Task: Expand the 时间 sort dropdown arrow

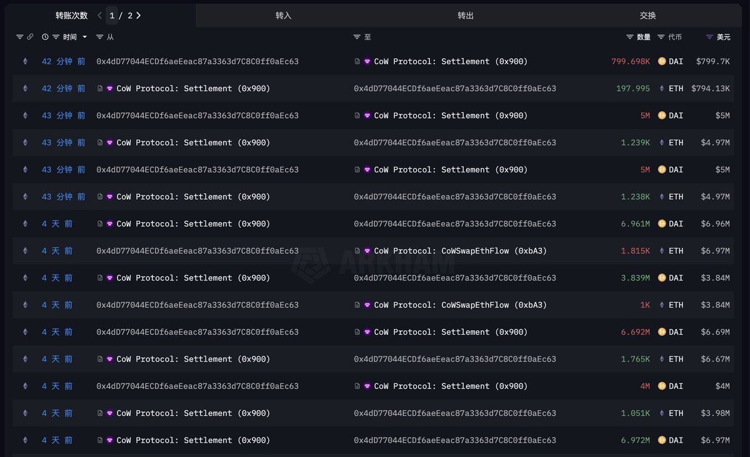Action: coord(85,37)
